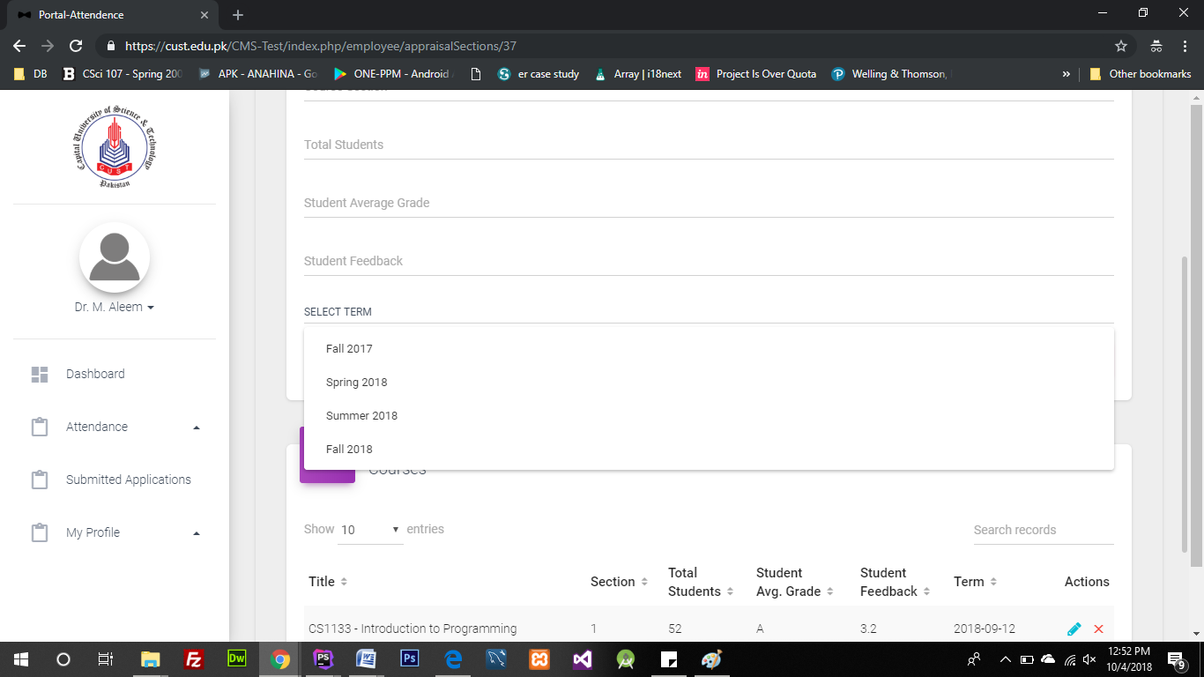Pick Summer 2018 from the dropdown
The height and width of the screenshot is (677, 1204).
(x=361, y=416)
